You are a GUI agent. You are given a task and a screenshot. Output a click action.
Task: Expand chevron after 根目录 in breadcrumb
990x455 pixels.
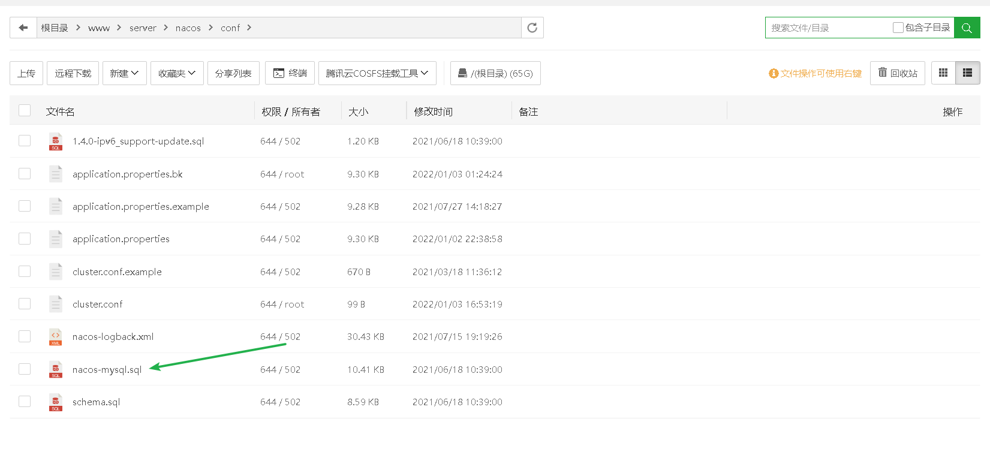(78, 28)
